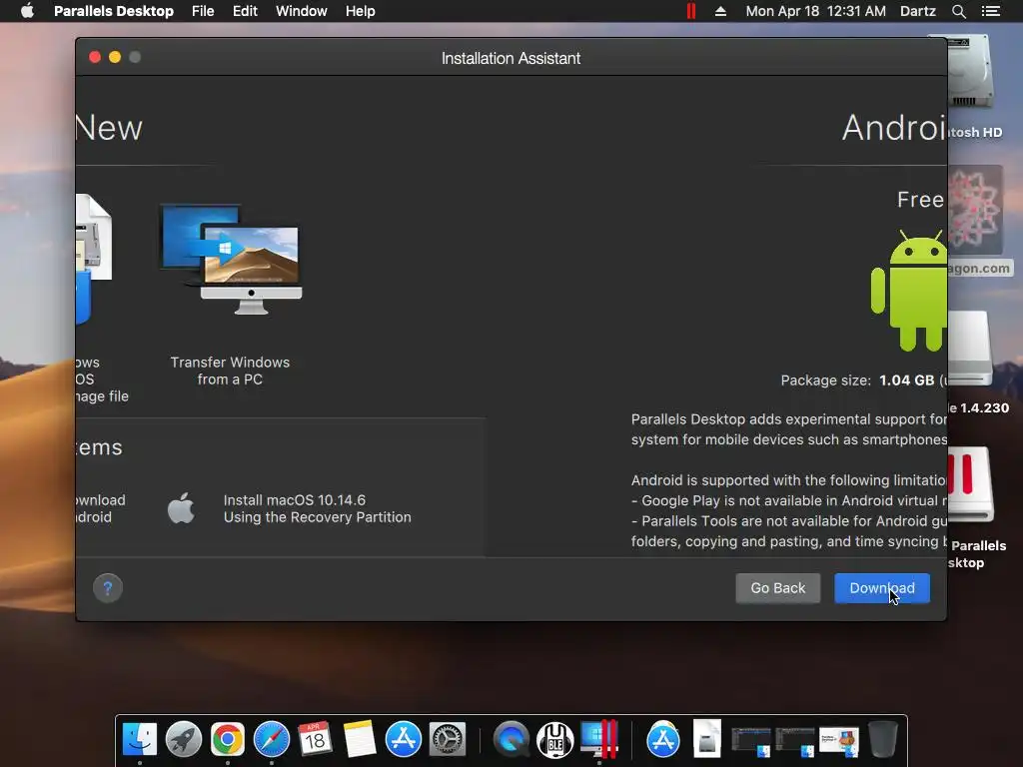Open the File menu

click(203, 11)
